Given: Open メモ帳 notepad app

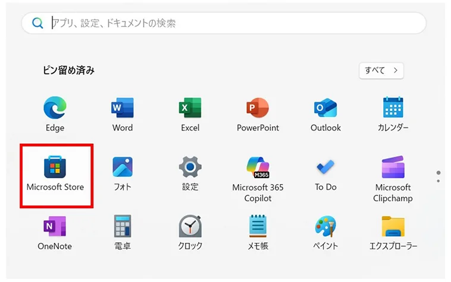Looking at the screenshot, I should [258, 227].
